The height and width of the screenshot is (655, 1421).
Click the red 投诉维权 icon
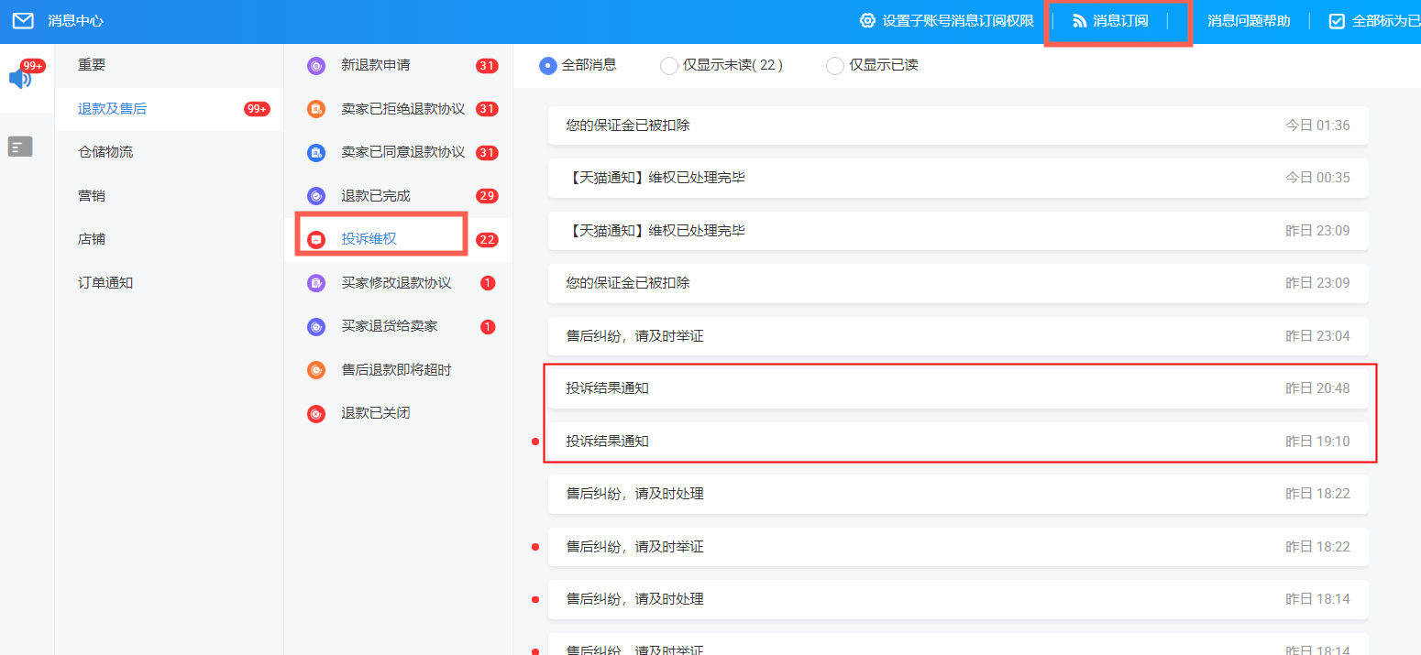point(316,240)
